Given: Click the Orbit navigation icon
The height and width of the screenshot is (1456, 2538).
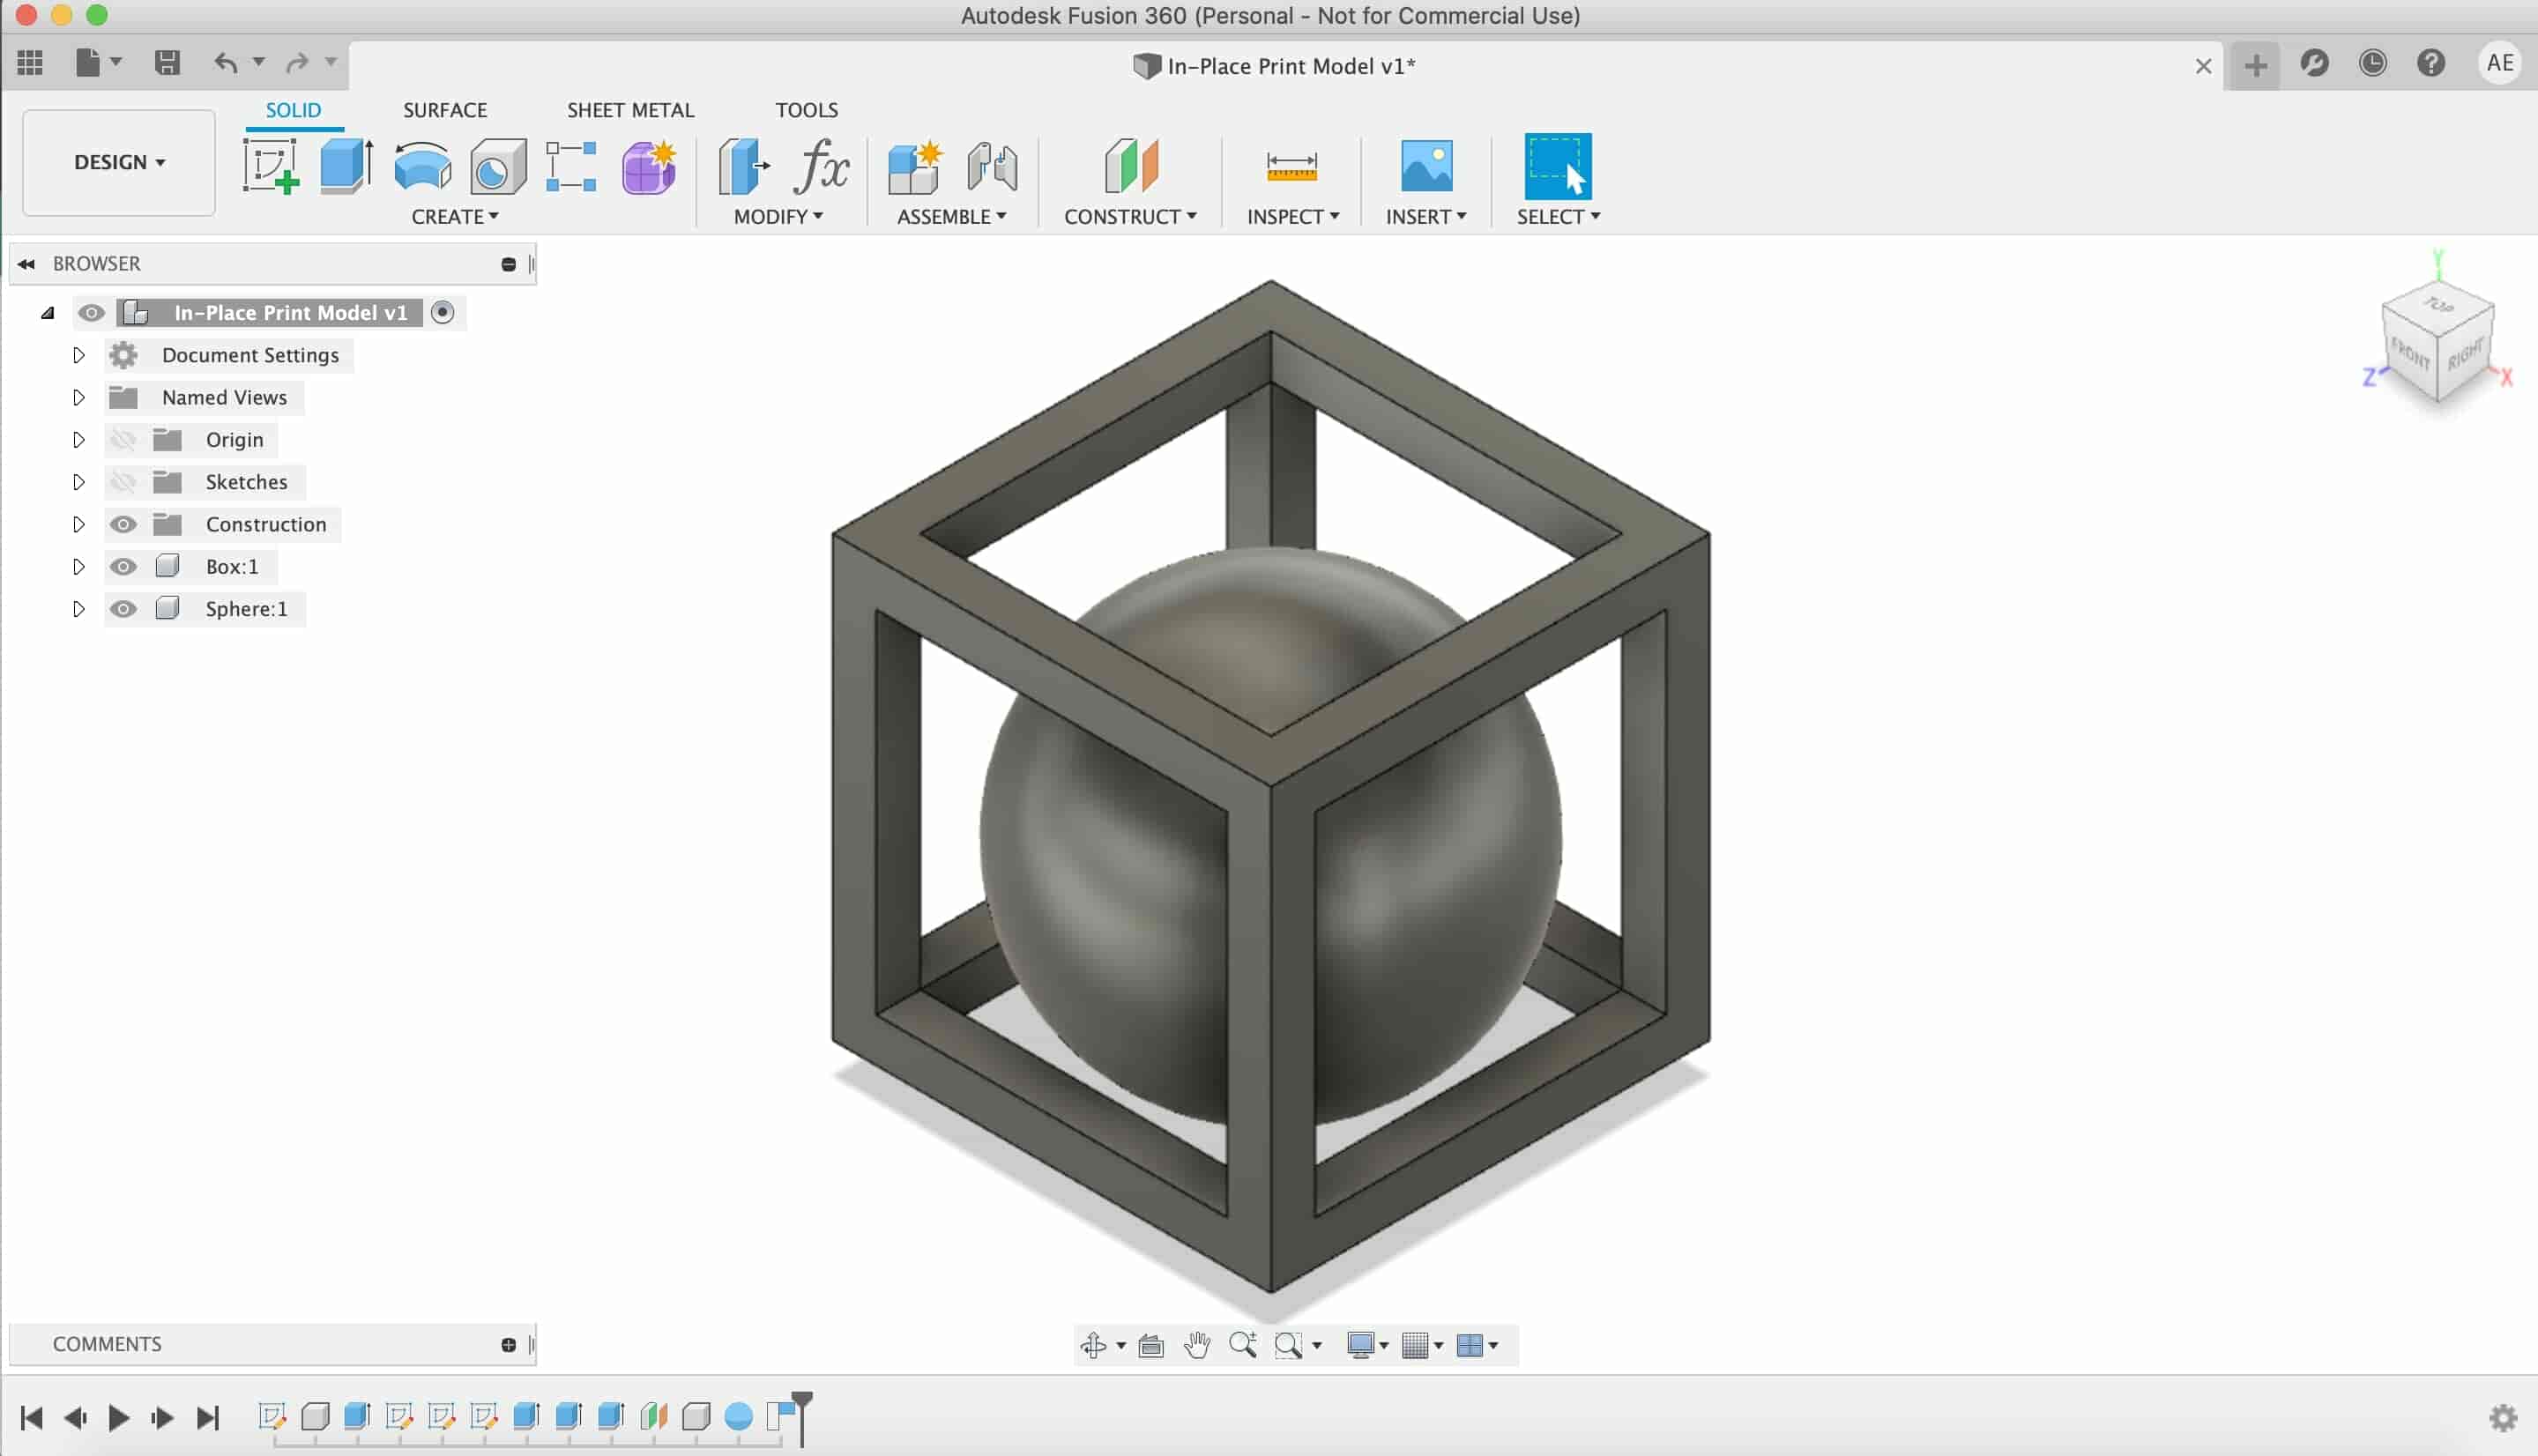Looking at the screenshot, I should 1093,1345.
